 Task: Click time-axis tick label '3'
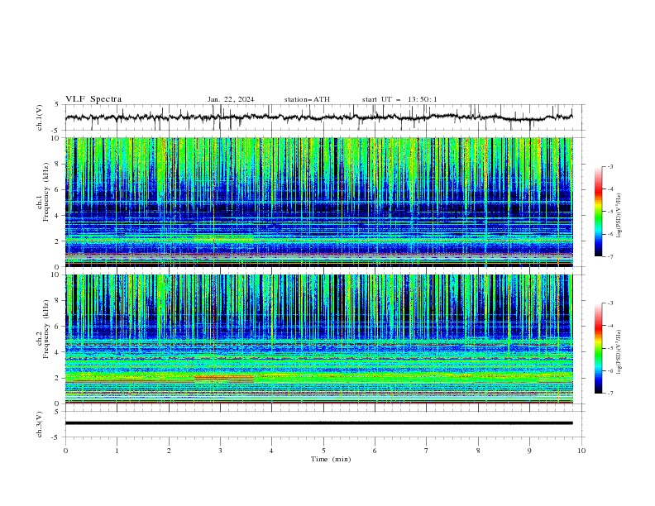pyautogui.click(x=220, y=451)
